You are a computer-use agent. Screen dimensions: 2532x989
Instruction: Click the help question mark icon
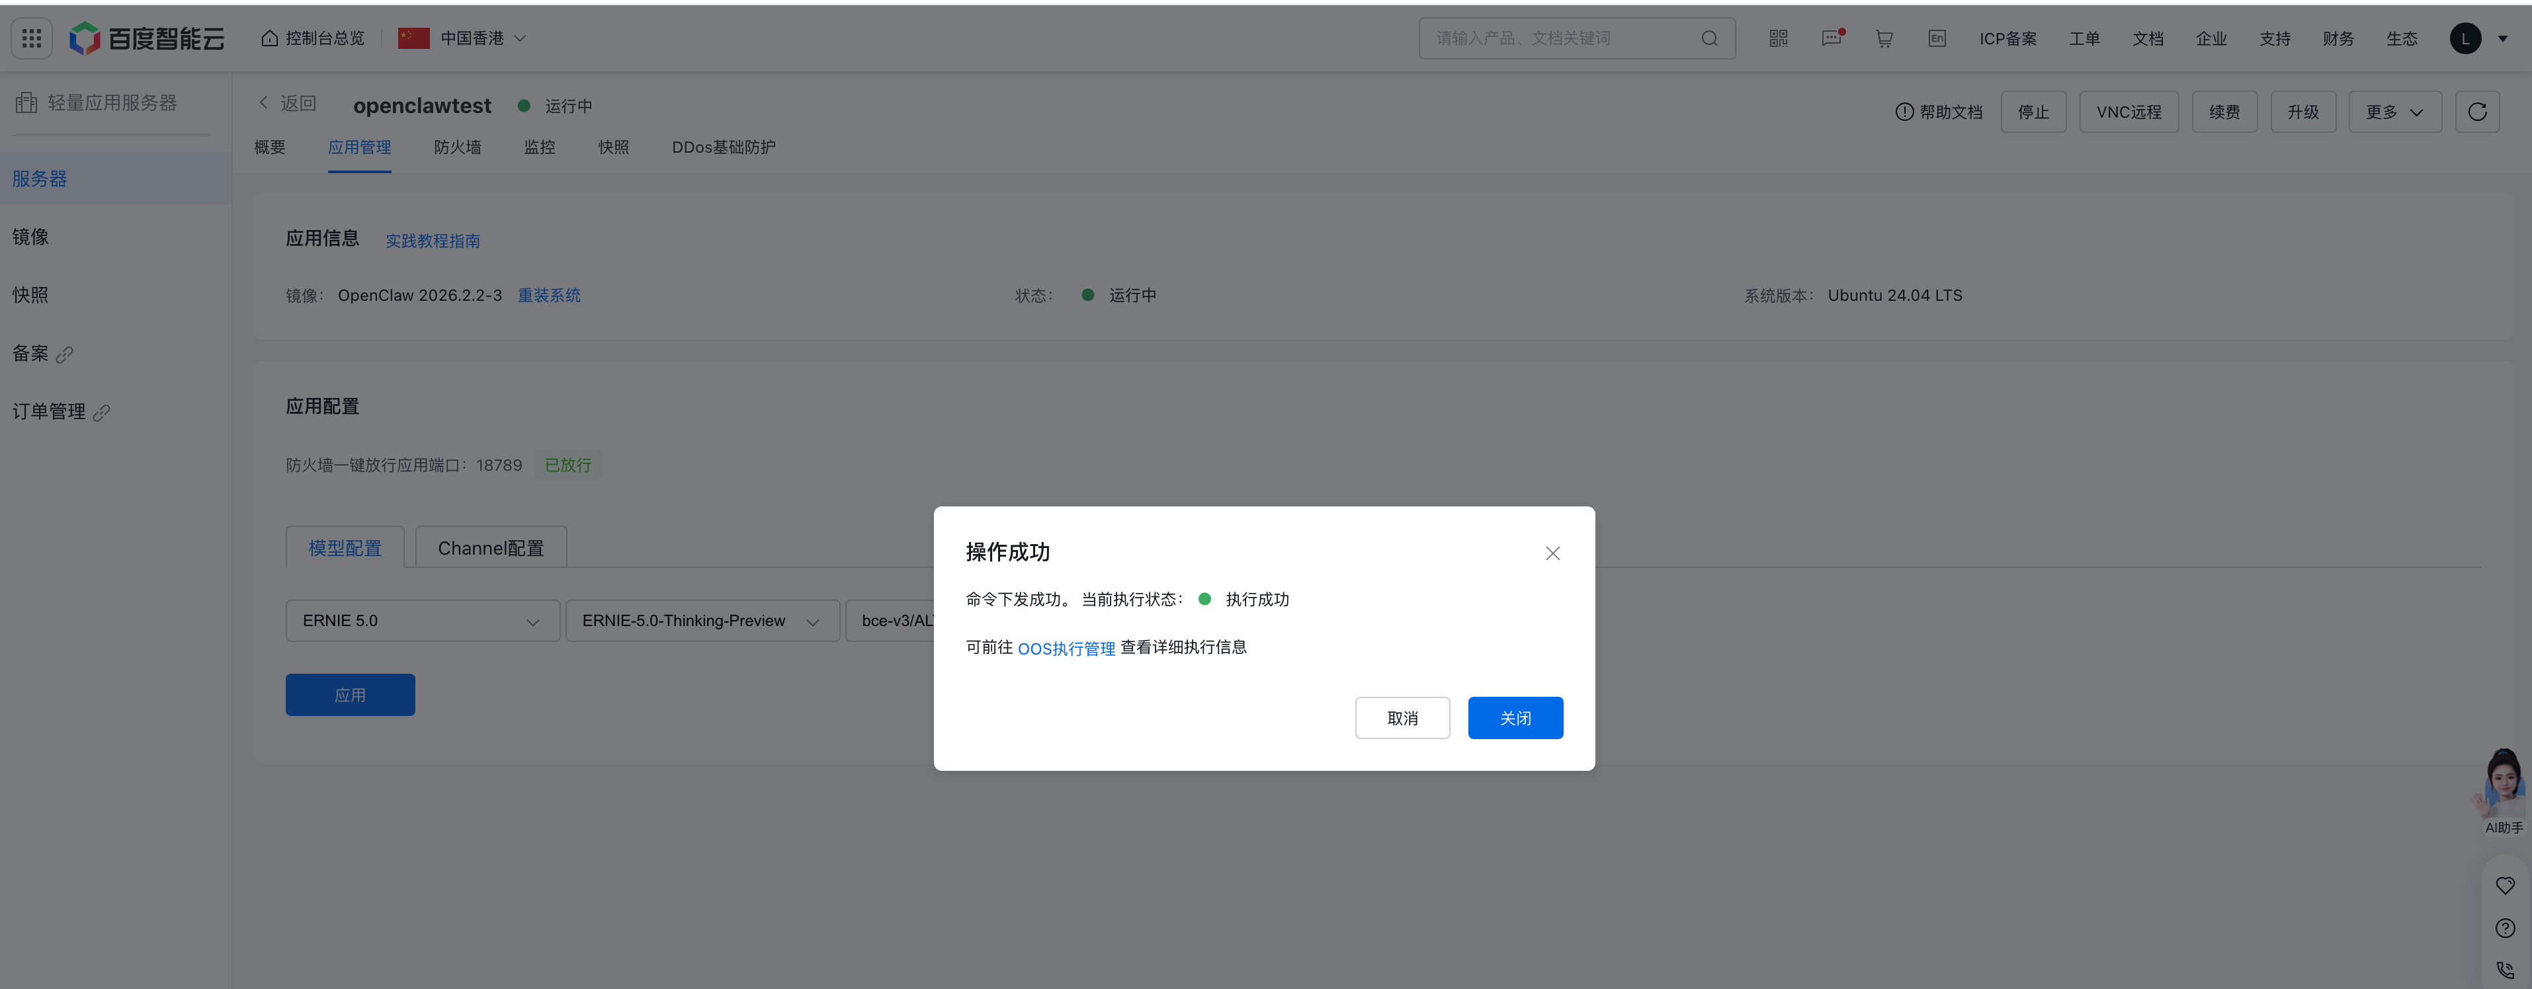2504,928
